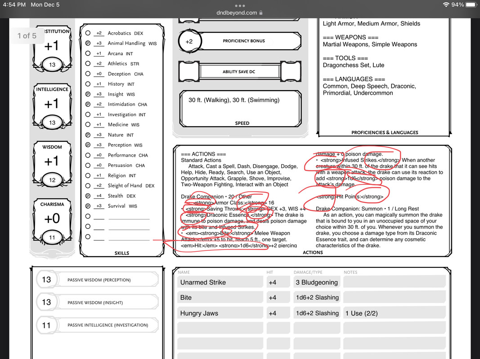The height and width of the screenshot is (359, 480).
Task: Select the Intelligence modifier +1
Action: click(51, 104)
